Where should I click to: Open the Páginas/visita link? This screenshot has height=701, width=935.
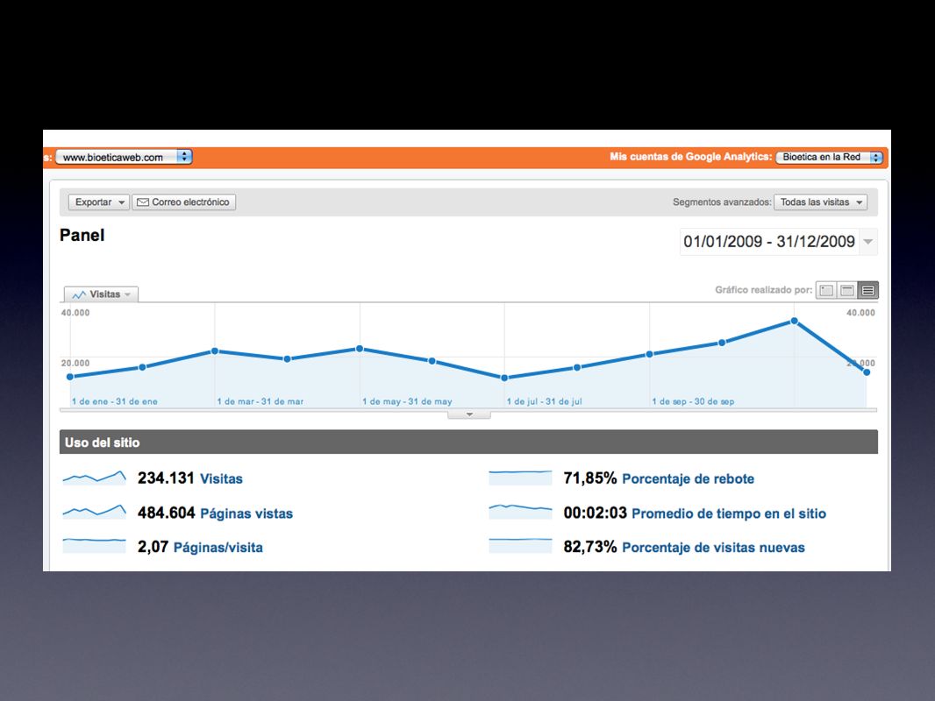(x=218, y=548)
